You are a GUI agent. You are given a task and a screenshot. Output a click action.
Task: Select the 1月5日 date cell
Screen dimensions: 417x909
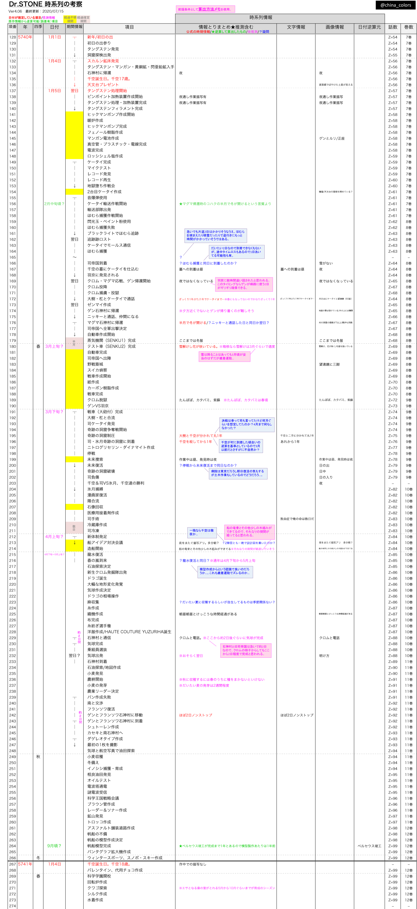tap(54, 91)
